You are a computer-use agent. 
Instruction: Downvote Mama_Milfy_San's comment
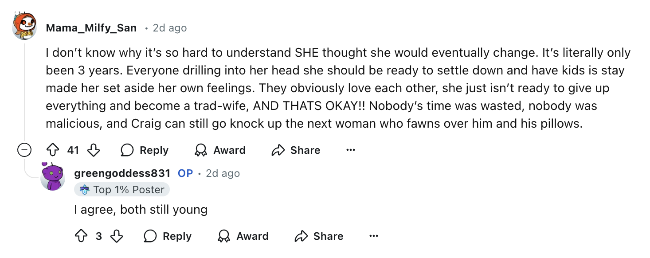point(94,150)
